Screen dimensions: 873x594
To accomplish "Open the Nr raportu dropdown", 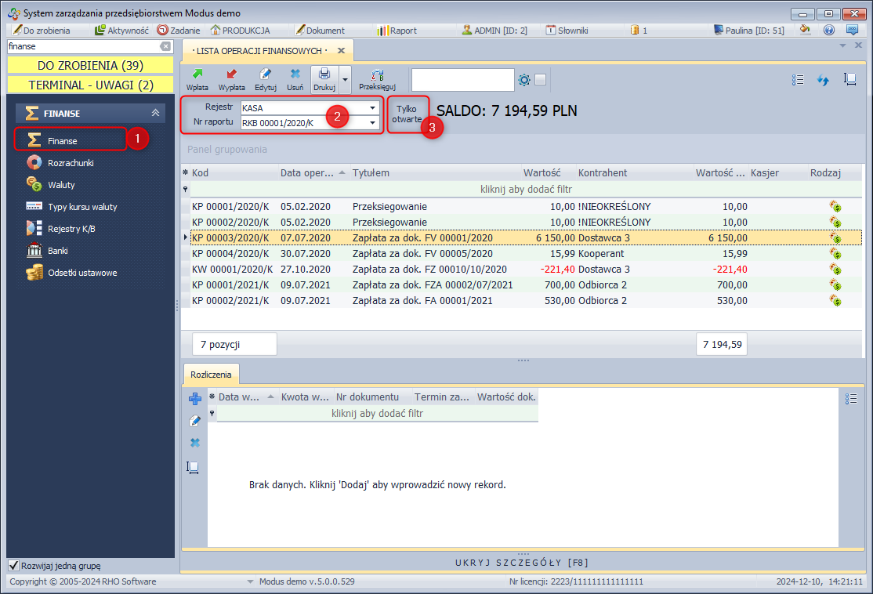I will tap(372, 122).
